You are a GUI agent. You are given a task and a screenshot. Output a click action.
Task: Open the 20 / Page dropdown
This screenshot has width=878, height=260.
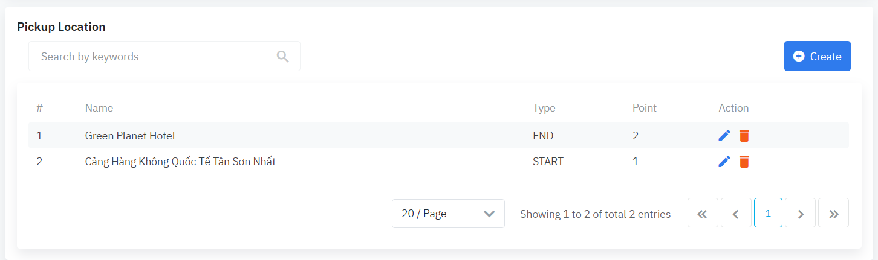coord(448,214)
